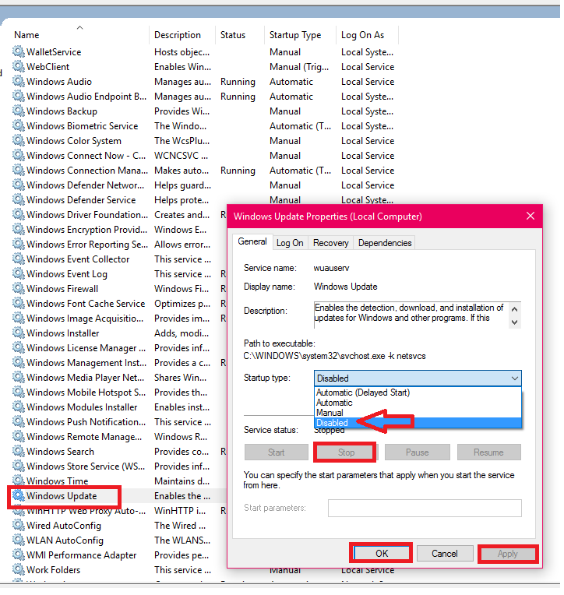Click the Windows Audio Endpoint Builder gear icon

tap(18, 96)
